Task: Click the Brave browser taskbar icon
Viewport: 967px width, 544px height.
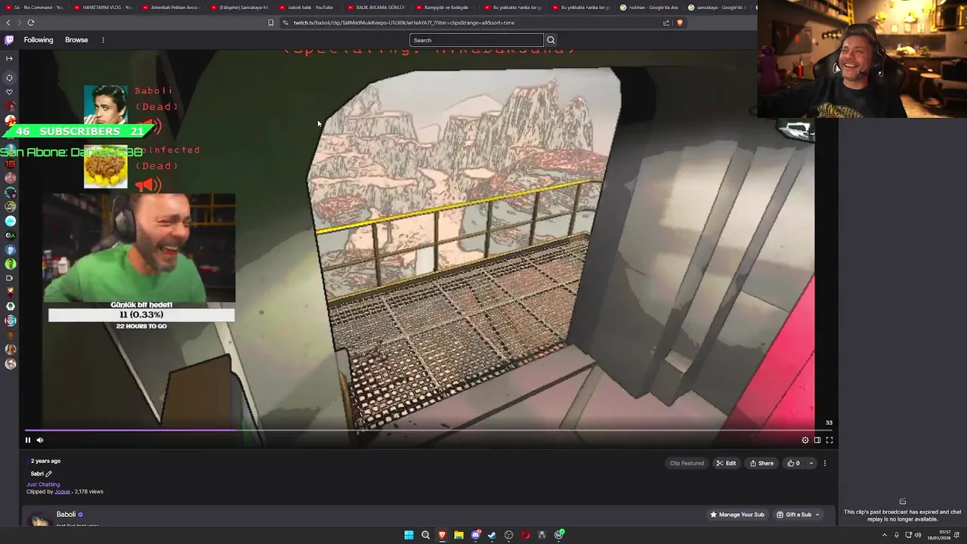Action: [442, 535]
